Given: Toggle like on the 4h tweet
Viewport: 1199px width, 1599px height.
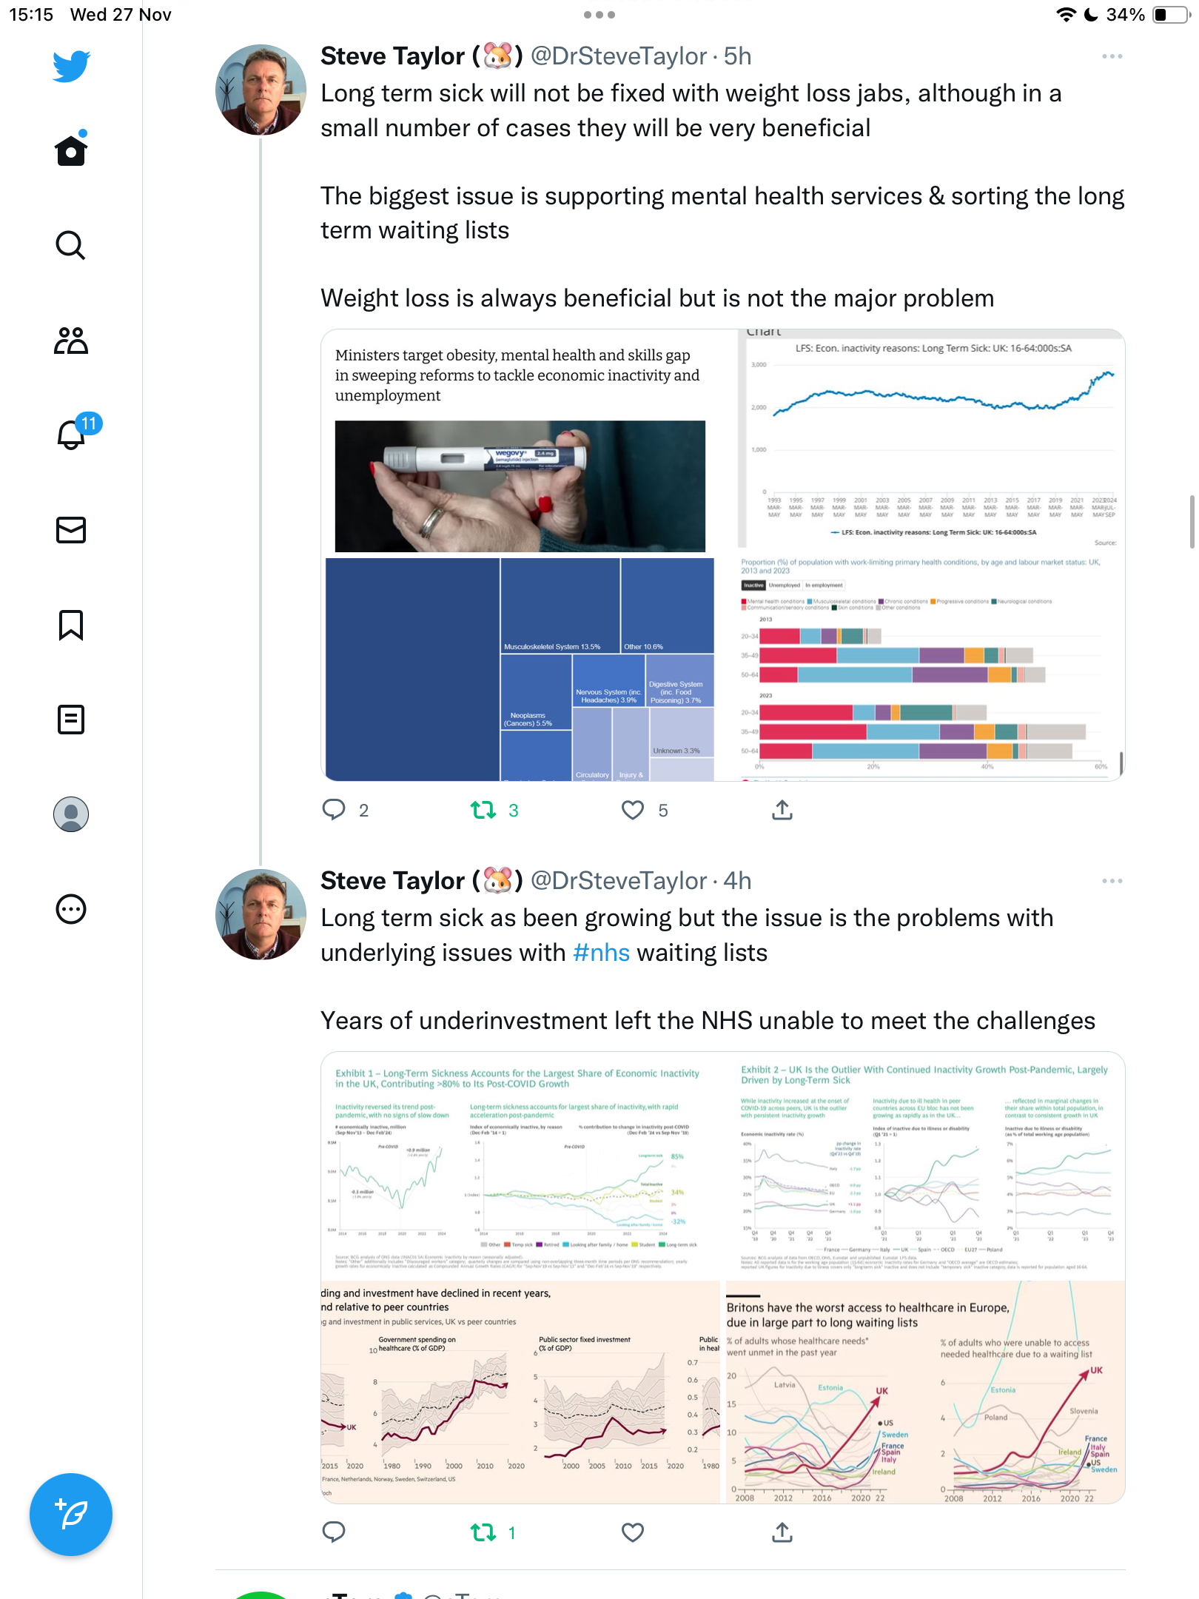Looking at the screenshot, I should coord(633,1532).
